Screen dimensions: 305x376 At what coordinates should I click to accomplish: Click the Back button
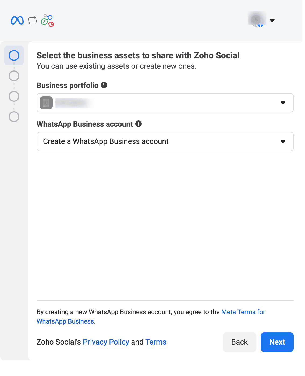pyautogui.click(x=239, y=342)
